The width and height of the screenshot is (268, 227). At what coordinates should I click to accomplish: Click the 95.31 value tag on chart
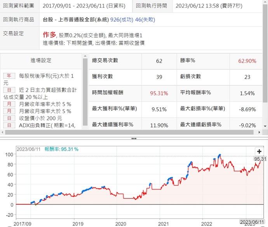259,158
